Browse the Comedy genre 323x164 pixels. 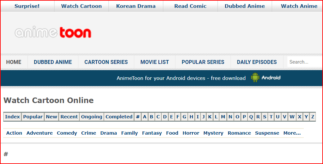click(67, 133)
